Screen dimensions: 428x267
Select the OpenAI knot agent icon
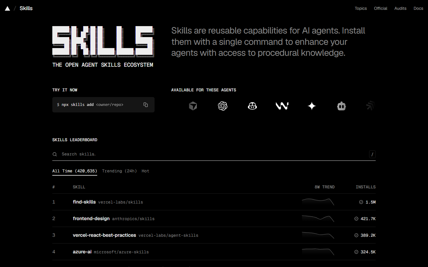(x=223, y=106)
